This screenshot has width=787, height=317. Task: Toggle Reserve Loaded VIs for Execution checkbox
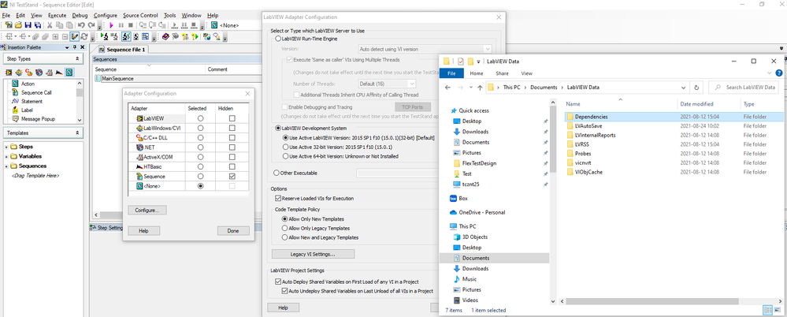278,199
